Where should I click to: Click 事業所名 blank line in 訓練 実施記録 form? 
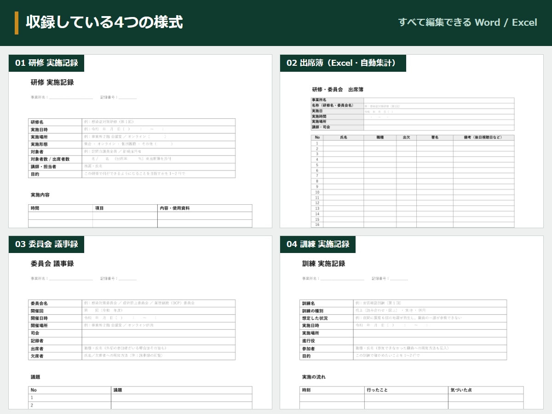click(x=342, y=279)
